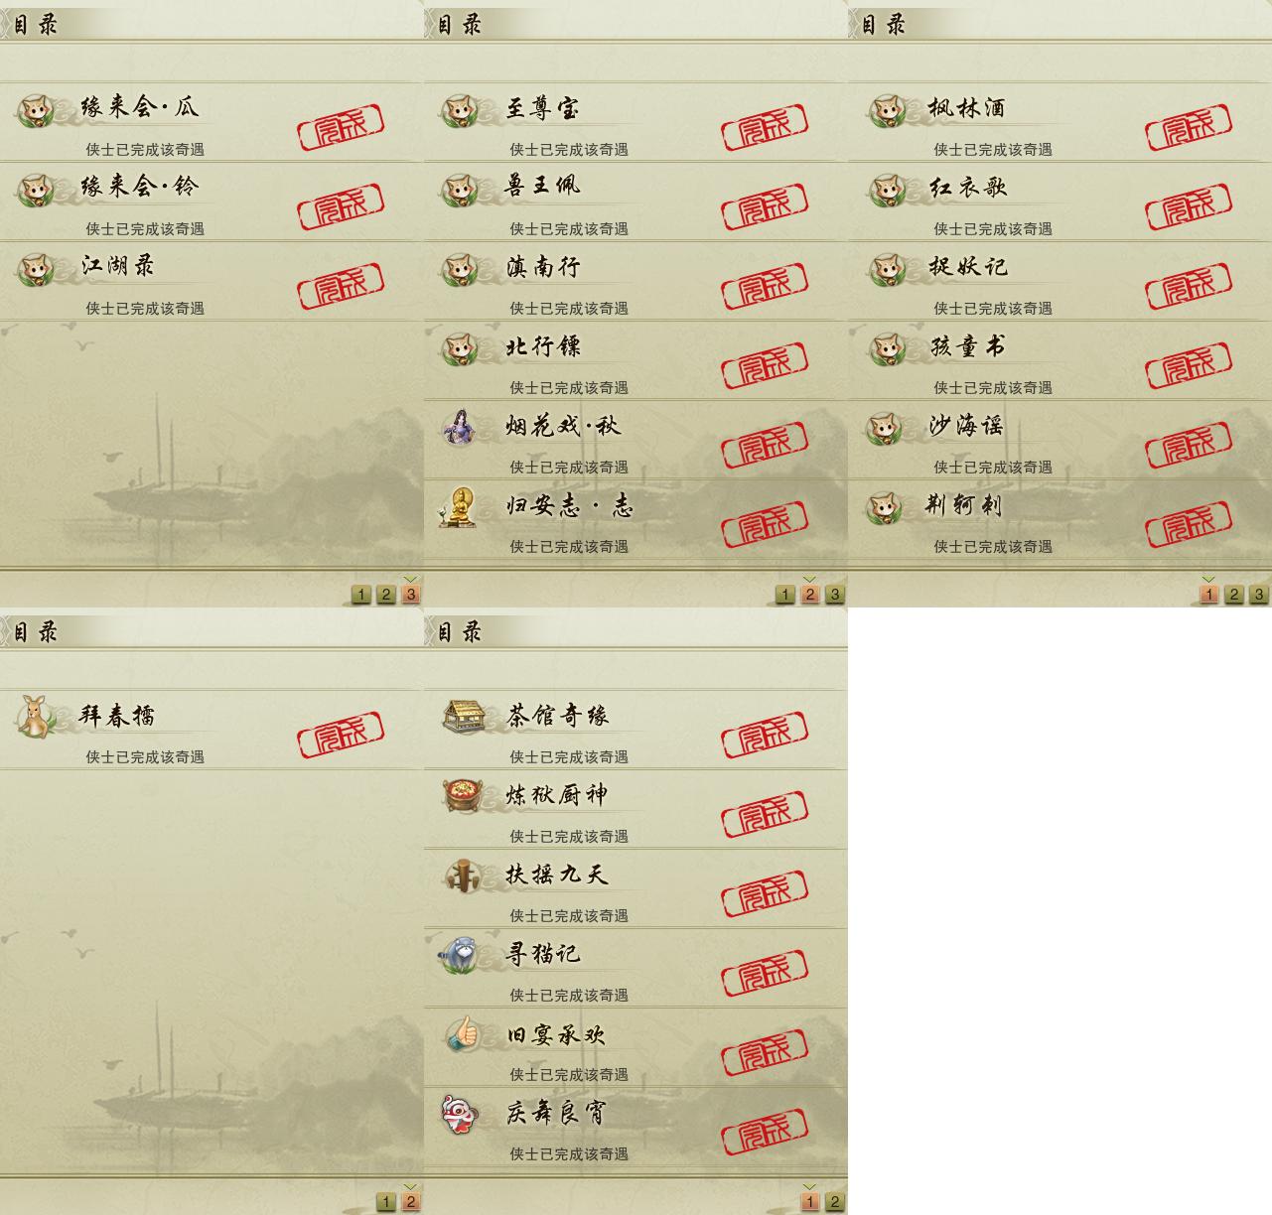Screen dimensions: 1272x1215
Task: Click the thumbs-up icon for 旧宴承欢
Action: coord(462,1034)
